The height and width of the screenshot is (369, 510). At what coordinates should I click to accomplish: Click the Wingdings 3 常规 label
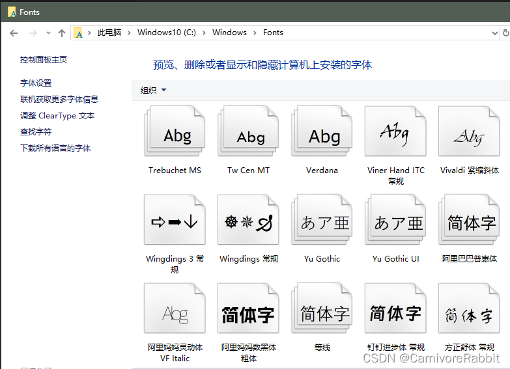coord(175,264)
